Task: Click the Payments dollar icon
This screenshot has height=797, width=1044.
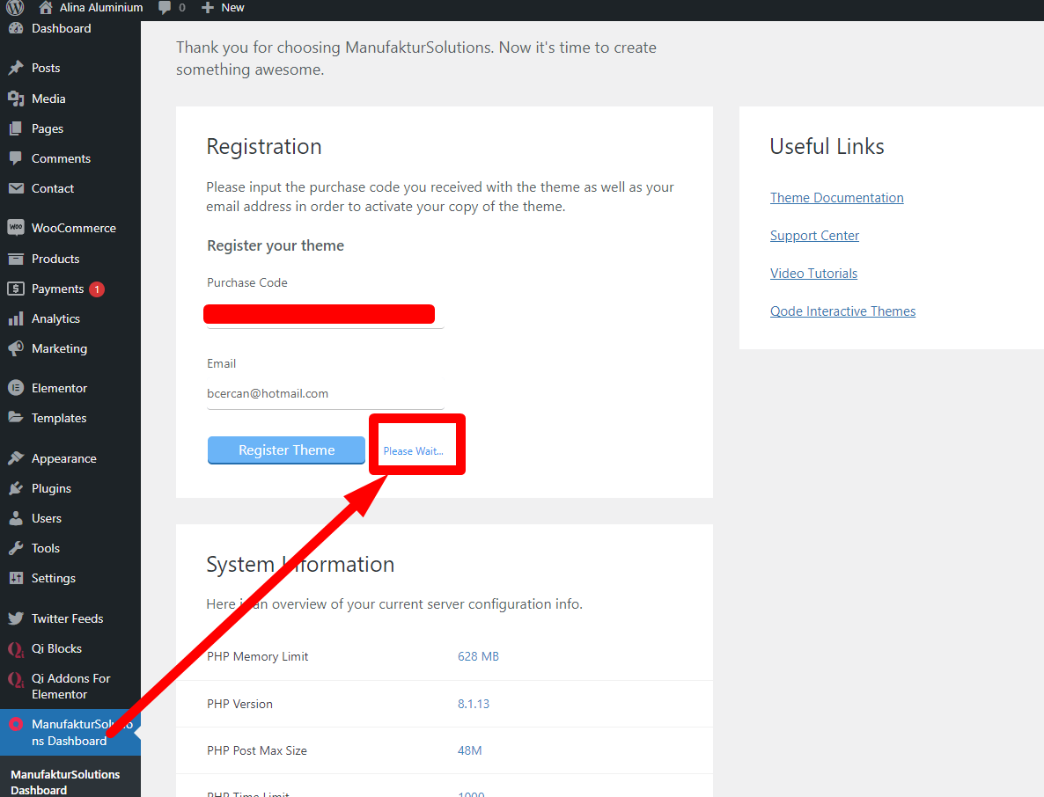Action: [x=16, y=289]
